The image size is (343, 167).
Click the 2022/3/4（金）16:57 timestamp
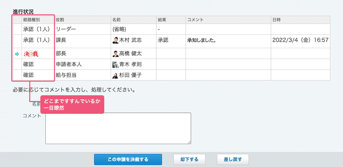300,40
